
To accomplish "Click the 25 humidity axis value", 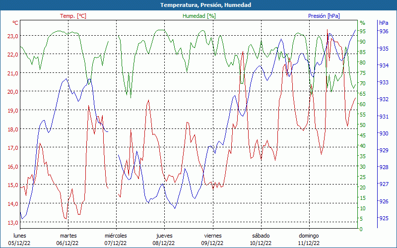I will 362,177.
